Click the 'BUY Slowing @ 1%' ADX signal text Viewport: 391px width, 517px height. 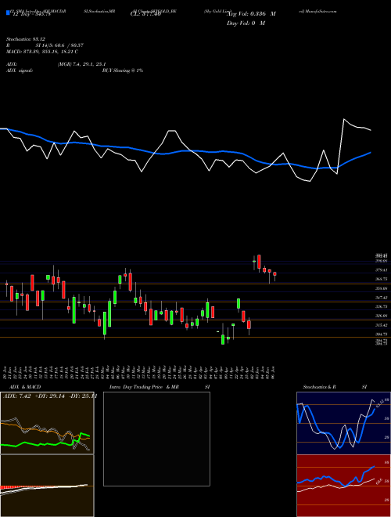pyautogui.click(x=123, y=70)
